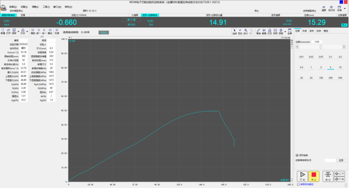Select the pointer (选择) tool on chart toolbar
349x188 pixels.
click(x=234, y=31)
